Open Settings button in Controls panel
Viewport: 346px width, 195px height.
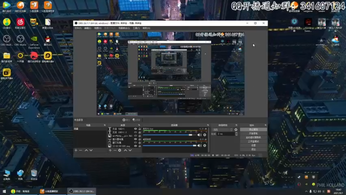point(253,146)
